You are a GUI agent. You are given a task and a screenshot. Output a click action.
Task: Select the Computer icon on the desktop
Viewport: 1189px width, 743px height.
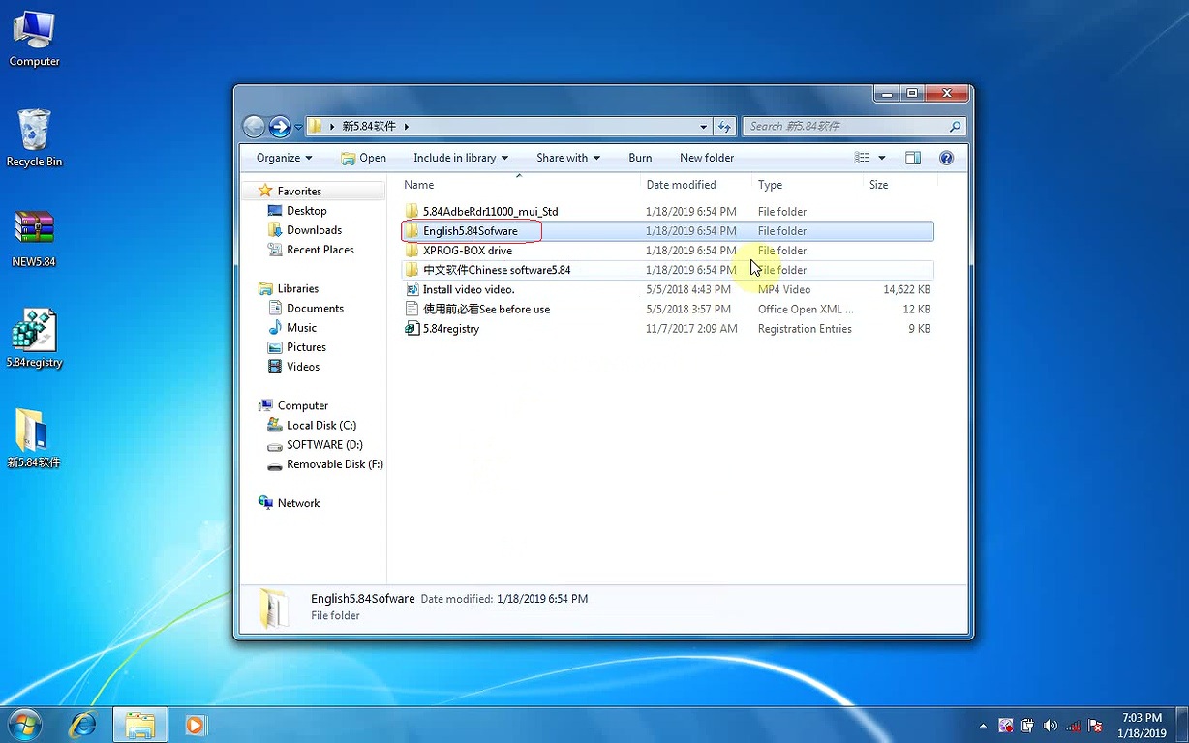[34, 39]
